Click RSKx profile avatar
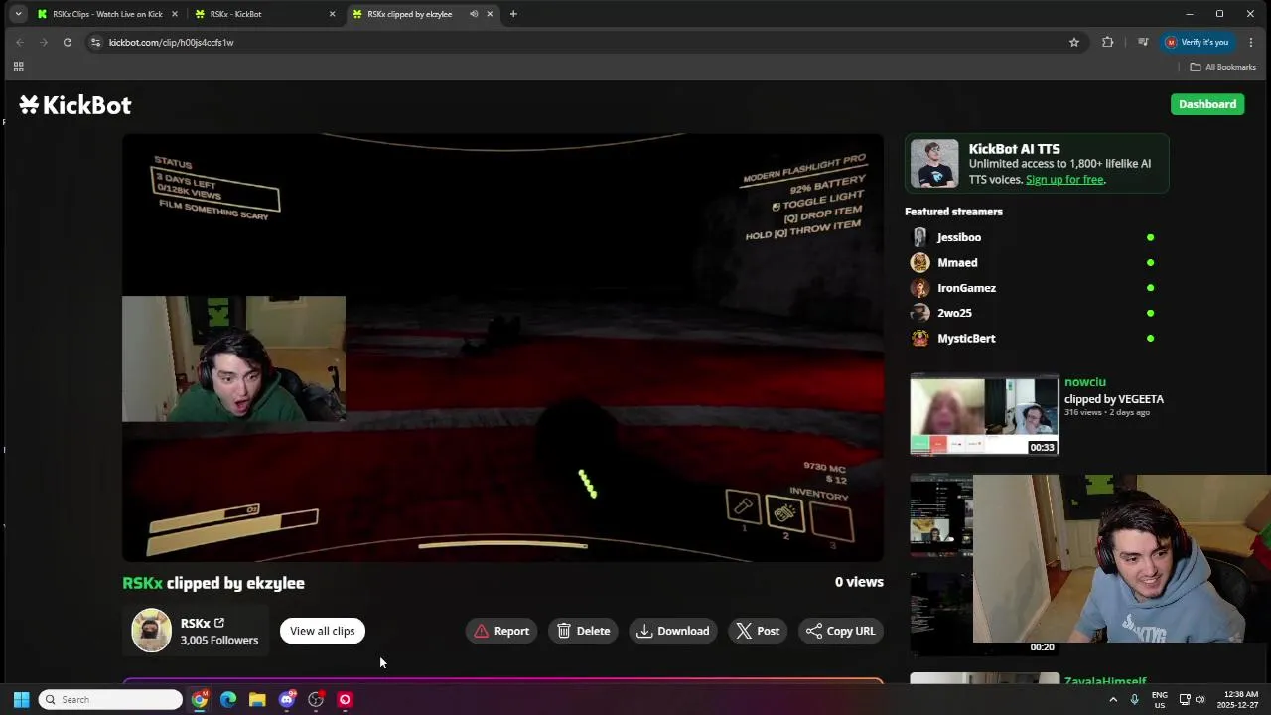This screenshot has height=715, width=1271. click(152, 631)
